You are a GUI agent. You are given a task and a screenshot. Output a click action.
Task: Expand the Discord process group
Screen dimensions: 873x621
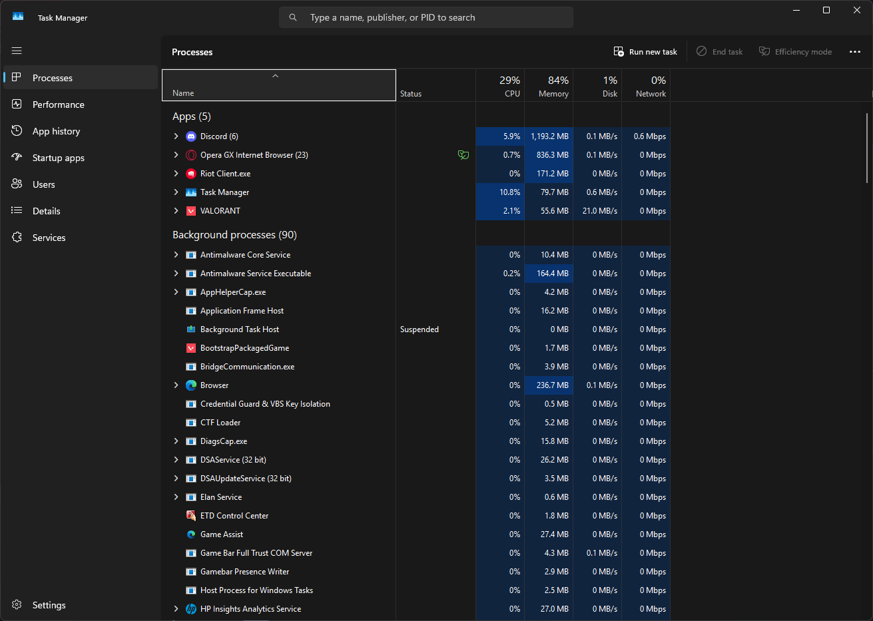[176, 136]
